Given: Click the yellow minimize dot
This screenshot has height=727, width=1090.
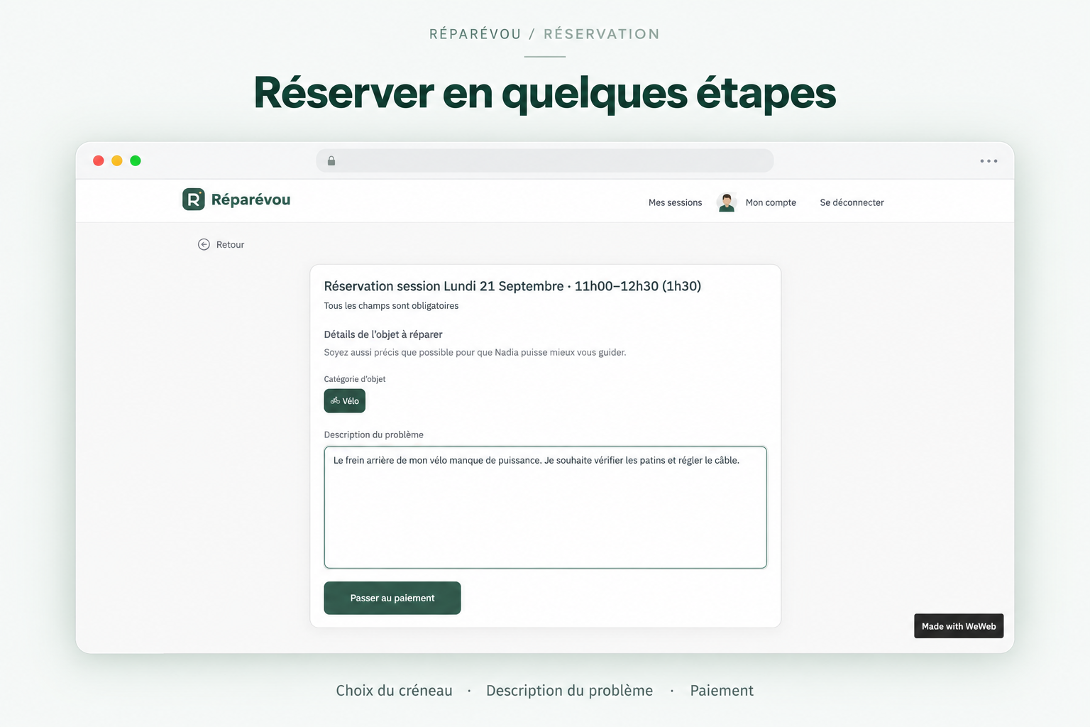Looking at the screenshot, I should [117, 160].
